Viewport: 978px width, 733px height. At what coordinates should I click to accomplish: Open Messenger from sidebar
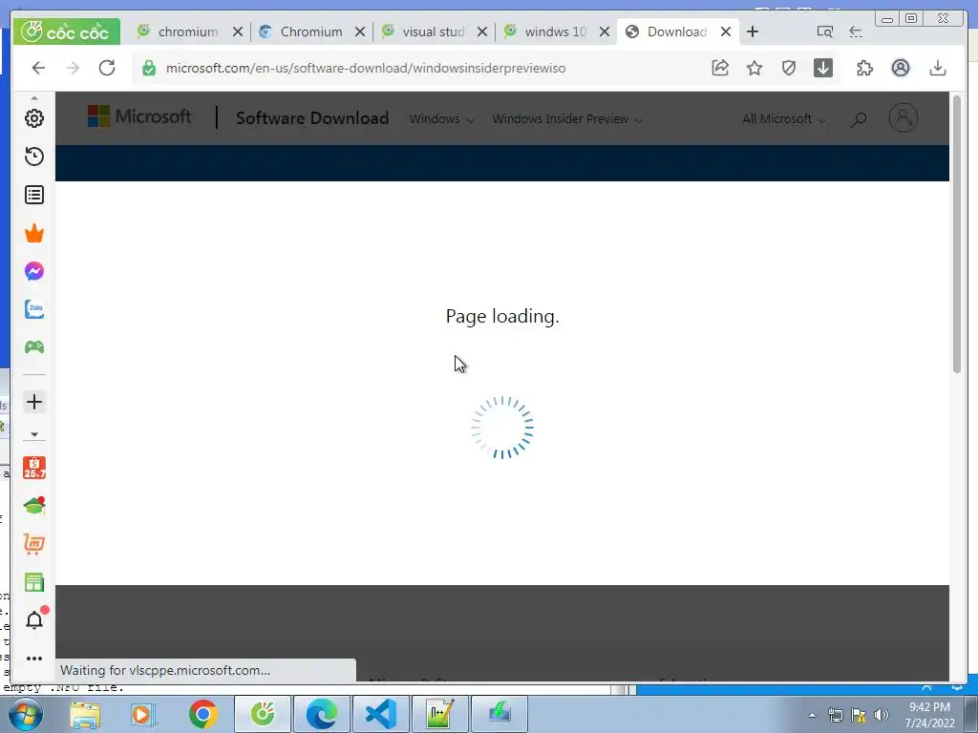[x=34, y=271]
